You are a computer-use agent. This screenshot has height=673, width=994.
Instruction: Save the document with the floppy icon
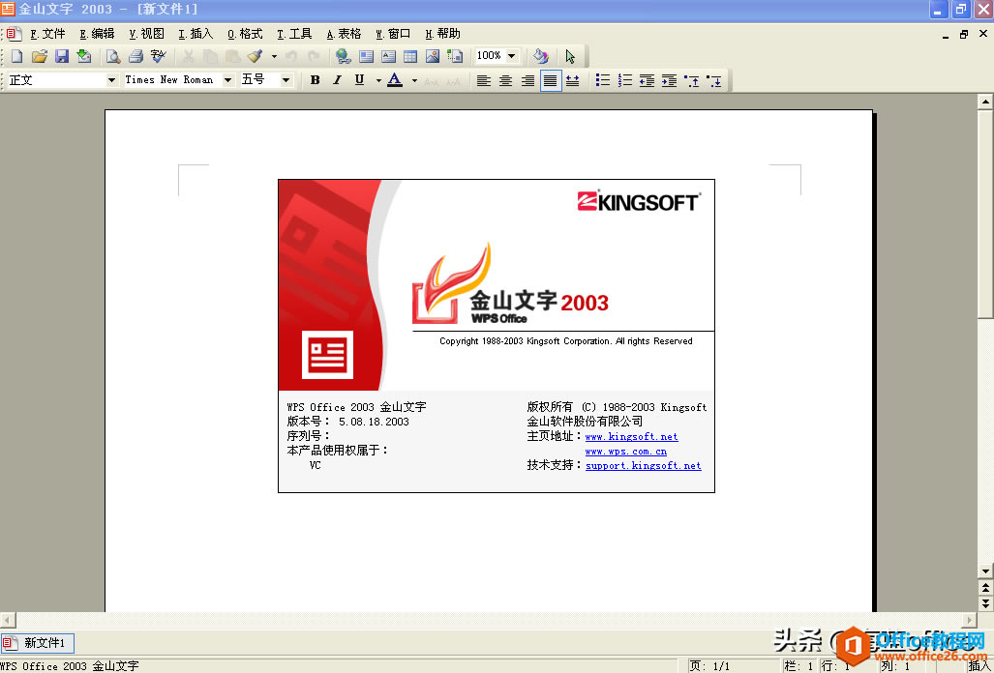pos(62,56)
